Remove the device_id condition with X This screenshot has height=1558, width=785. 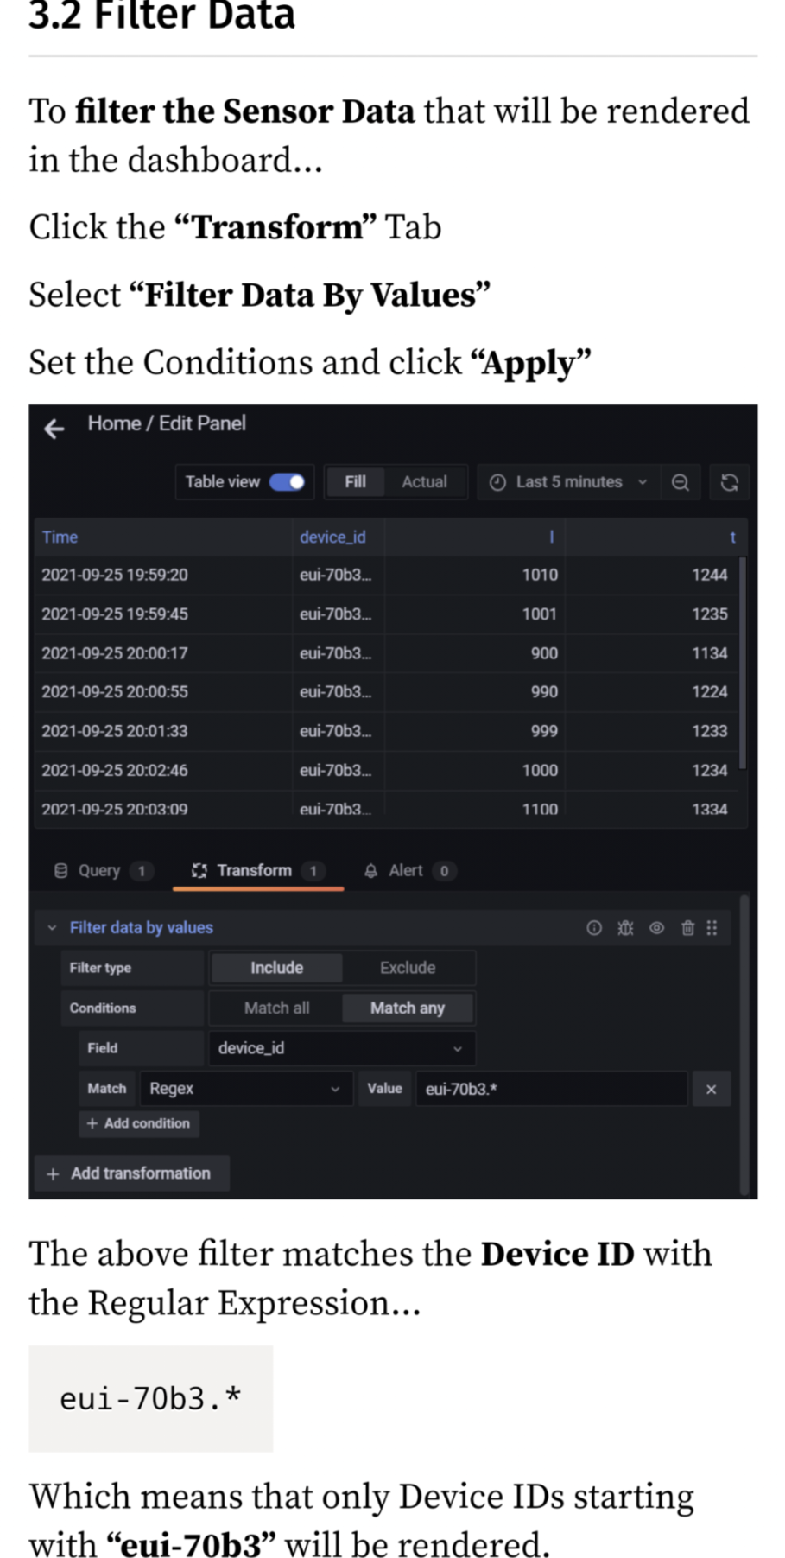711,1090
